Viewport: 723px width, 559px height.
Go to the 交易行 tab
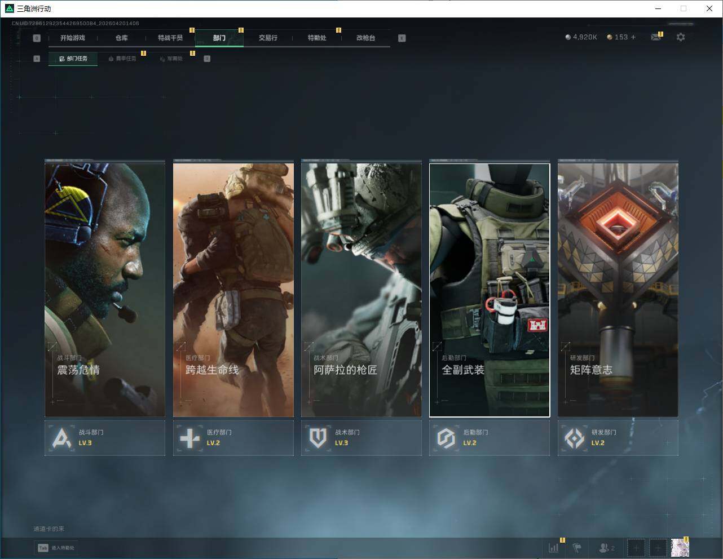(268, 38)
